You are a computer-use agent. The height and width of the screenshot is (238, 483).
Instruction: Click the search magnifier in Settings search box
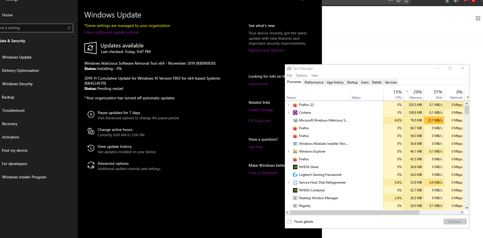tap(69, 28)
